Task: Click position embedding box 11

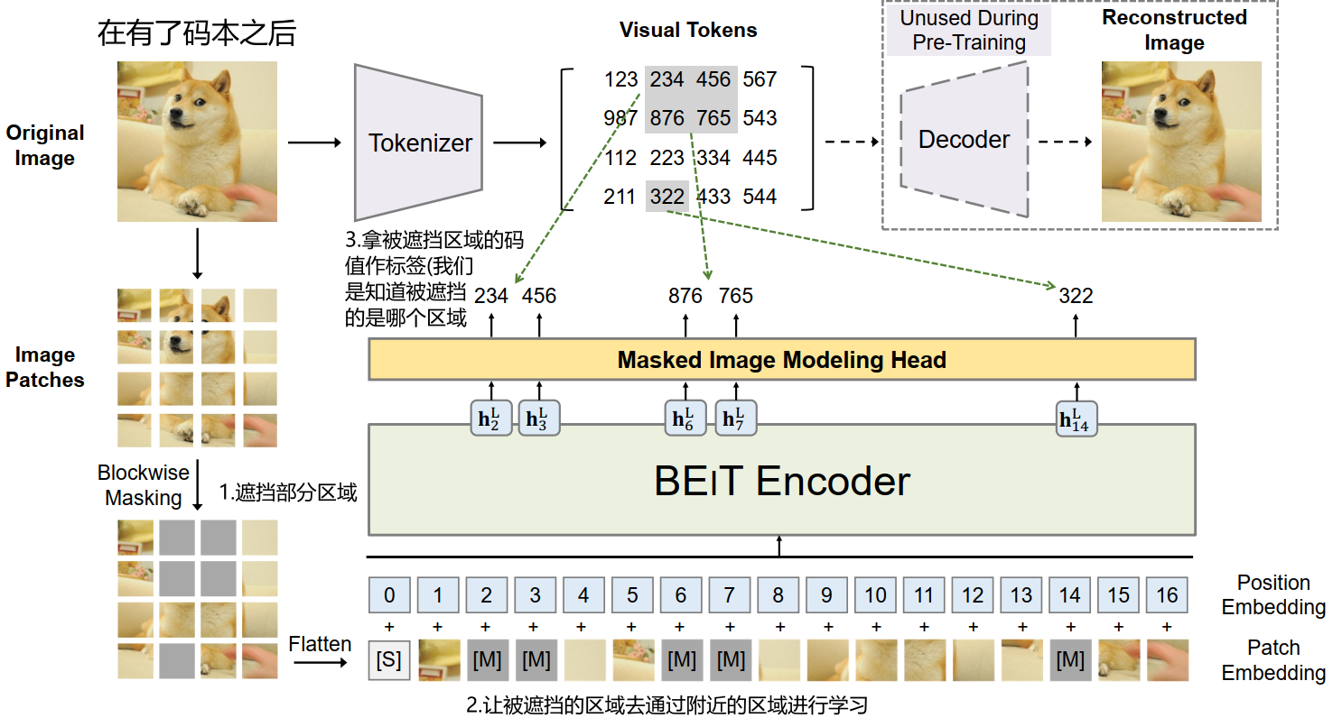Action: click(924, 595)
